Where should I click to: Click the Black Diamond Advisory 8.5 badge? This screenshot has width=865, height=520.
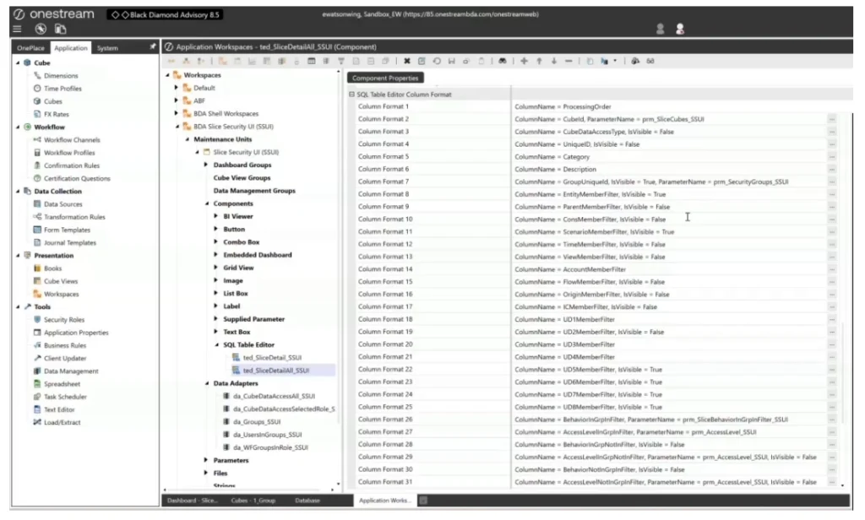pos(165,15)
